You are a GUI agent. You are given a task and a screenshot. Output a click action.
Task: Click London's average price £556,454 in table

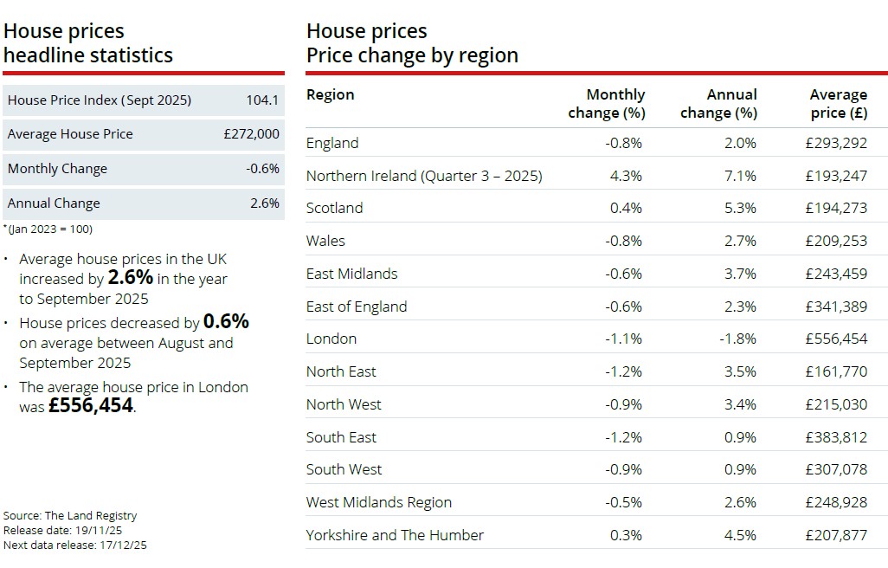(x=835, y=339)
